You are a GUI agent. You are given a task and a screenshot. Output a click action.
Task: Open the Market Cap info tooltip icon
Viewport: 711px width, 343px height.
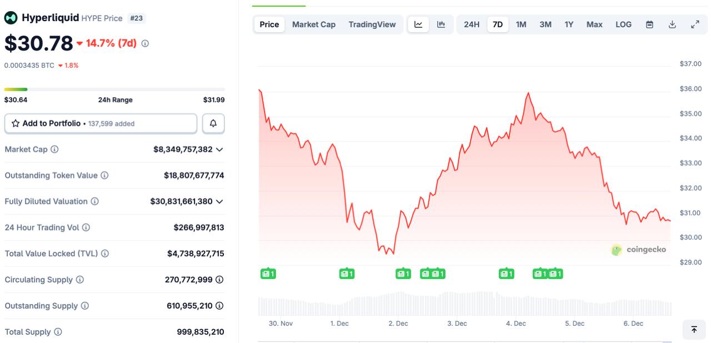[54, 150]
